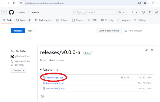Switch to the Code tab

tap(7, 20)
